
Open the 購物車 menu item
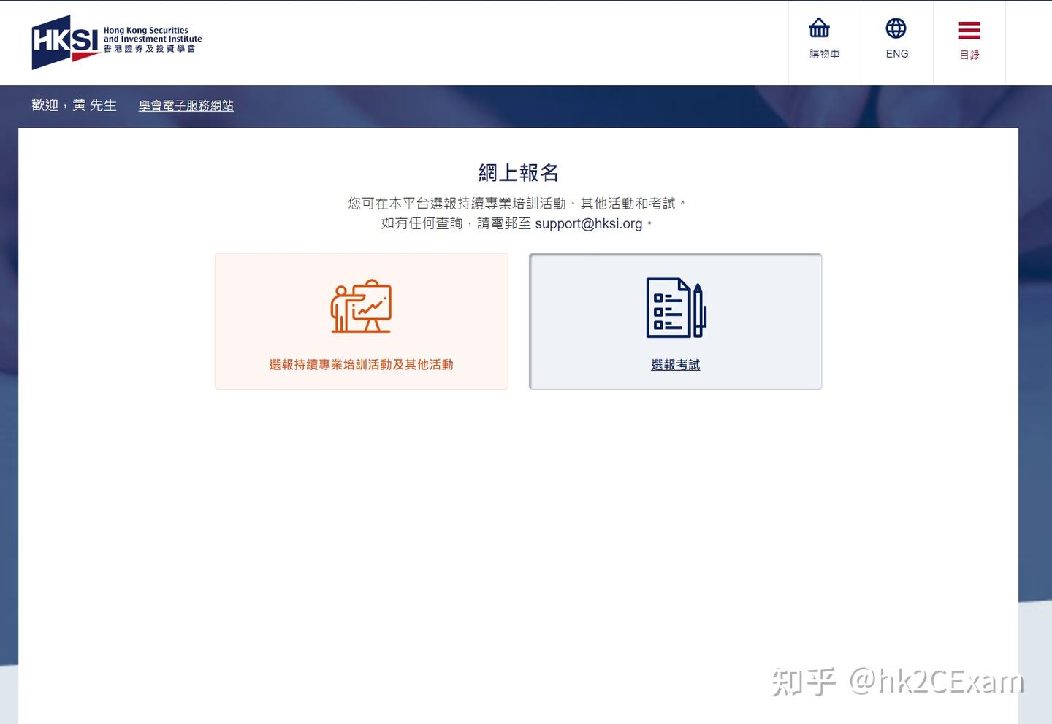(824, 53)
